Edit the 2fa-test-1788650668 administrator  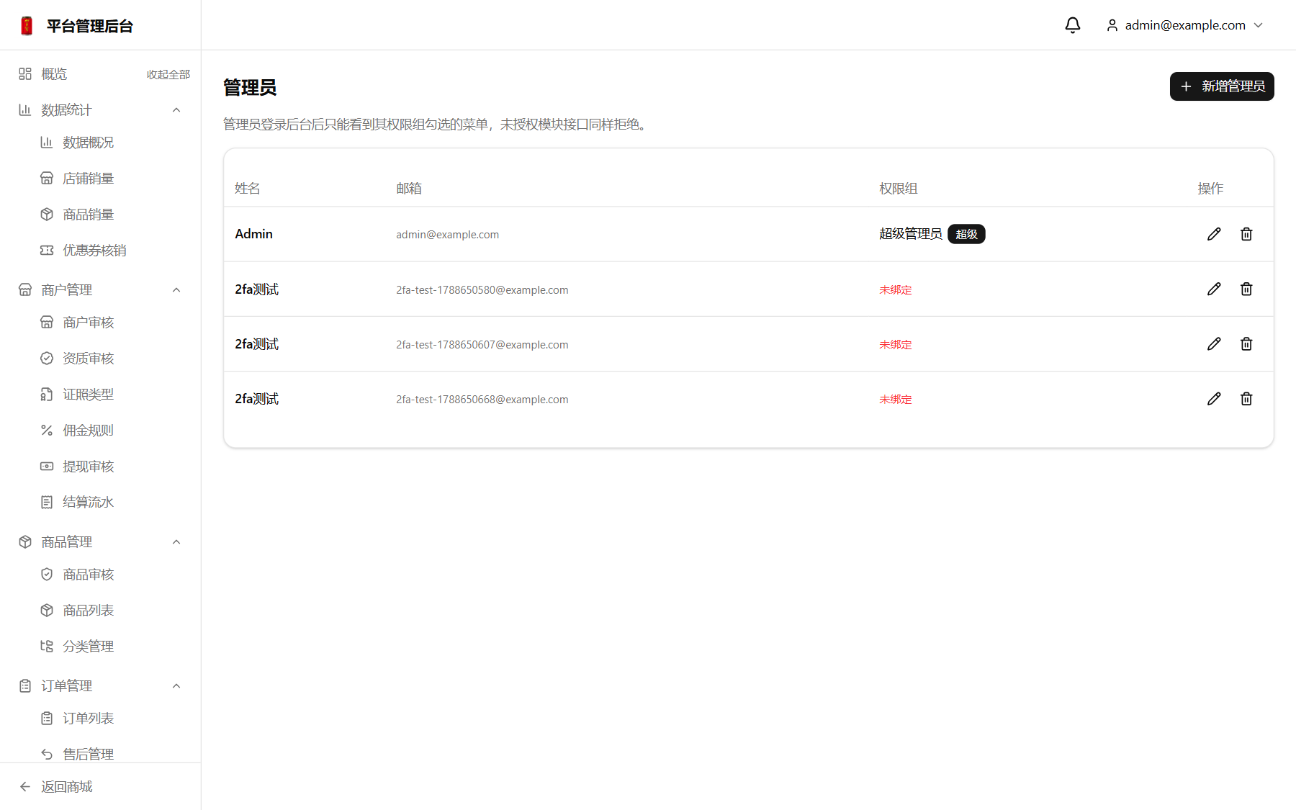[x=1214, y=398]
